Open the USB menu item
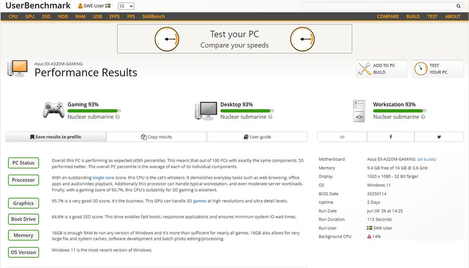This screenshot has width=469, height=268. (x=98, y=17)
